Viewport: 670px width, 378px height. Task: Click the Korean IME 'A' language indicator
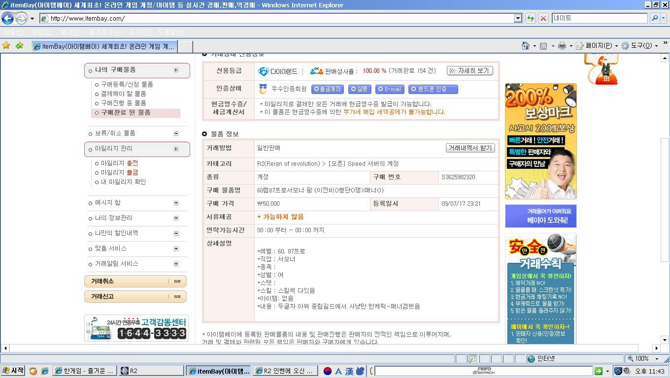coord(338,371)
